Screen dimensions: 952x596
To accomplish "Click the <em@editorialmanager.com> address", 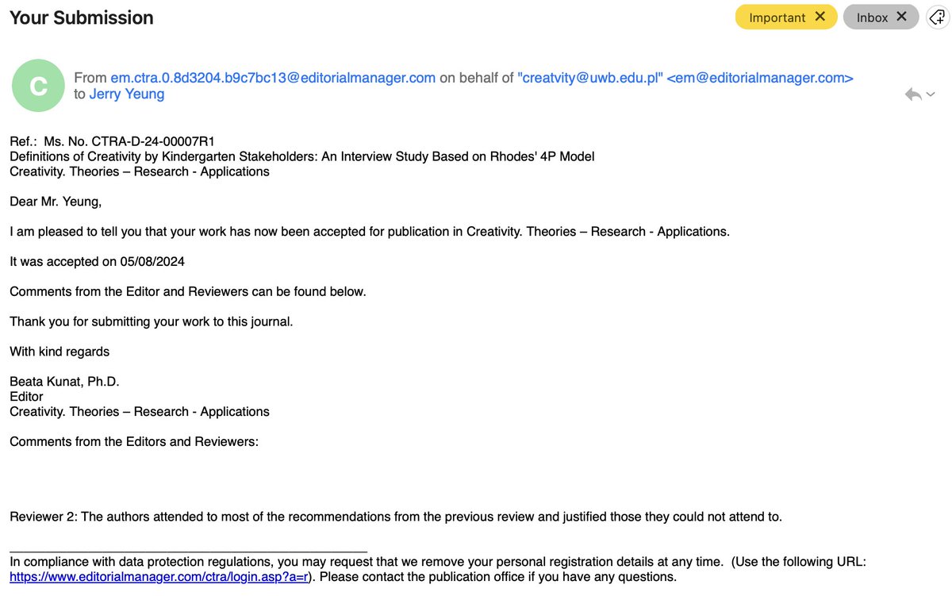I will (x=759, y=77).
